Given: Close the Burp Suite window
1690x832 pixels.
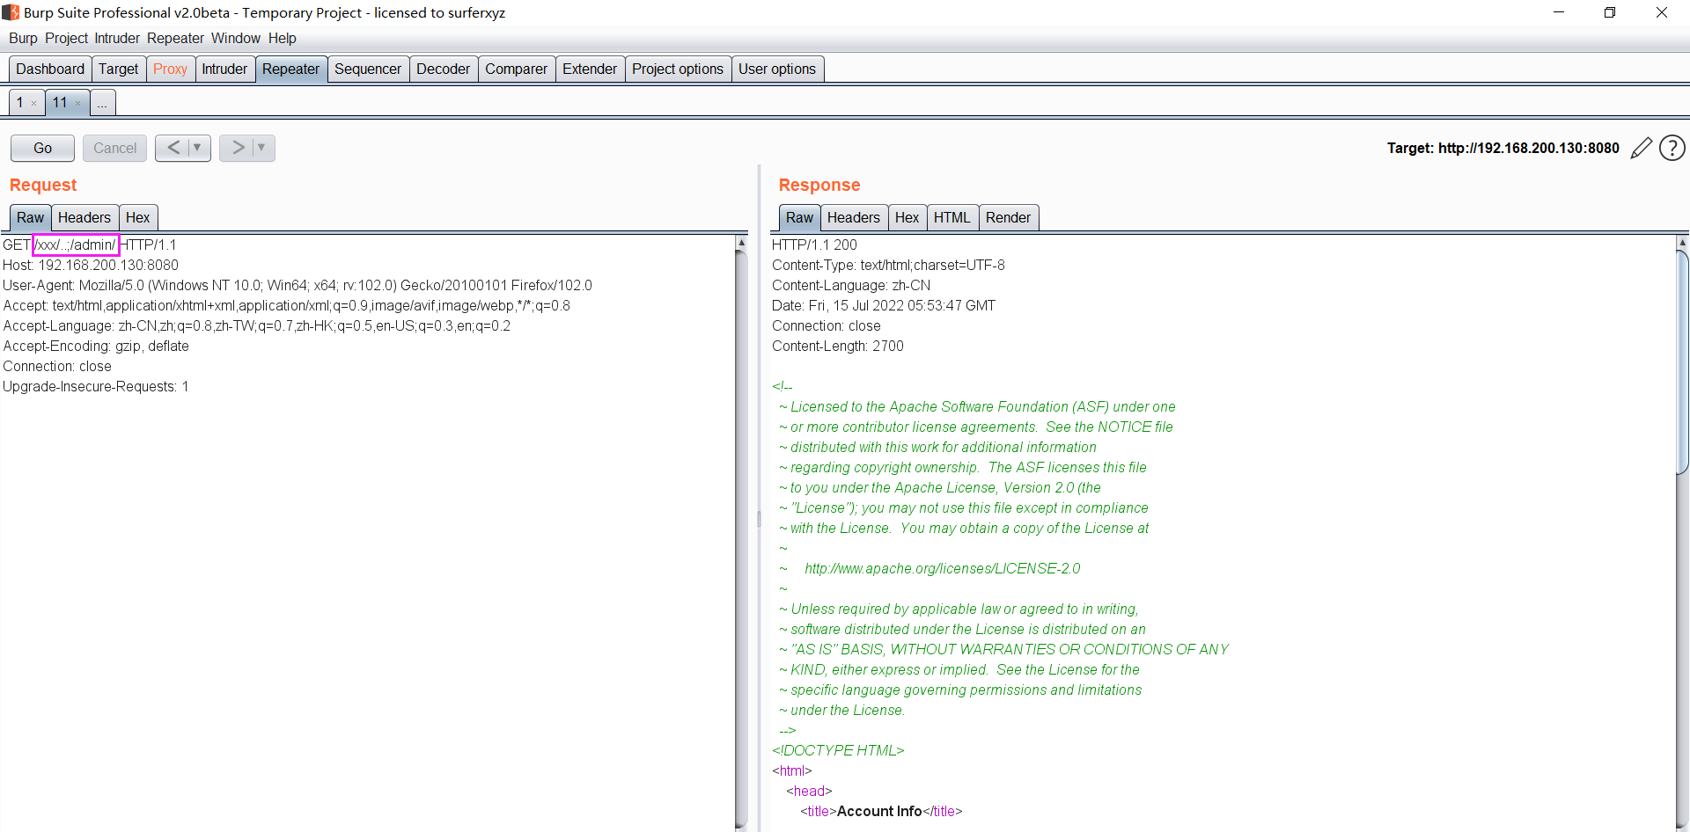Looking at the screenshot, I should (x=1662, y=12).
